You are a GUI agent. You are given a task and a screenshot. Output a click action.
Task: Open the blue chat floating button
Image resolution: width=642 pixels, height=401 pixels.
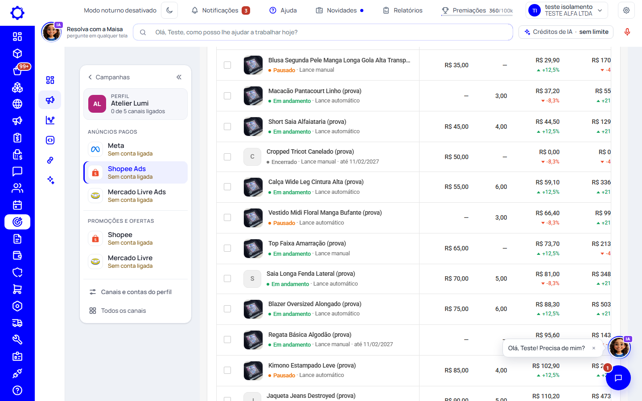tap(618, 378)
